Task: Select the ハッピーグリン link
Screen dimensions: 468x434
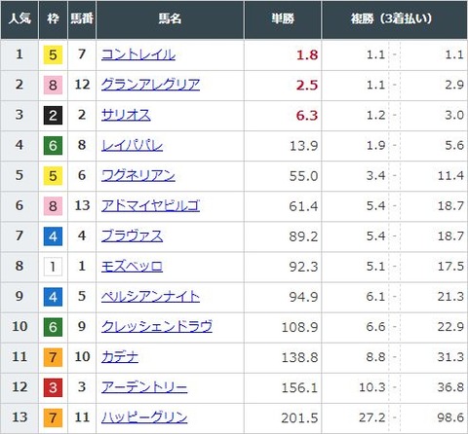Action: point(144,417)
